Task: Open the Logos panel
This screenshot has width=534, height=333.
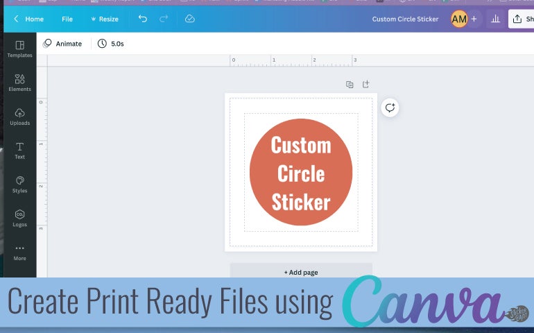Action: pos(19,218)
